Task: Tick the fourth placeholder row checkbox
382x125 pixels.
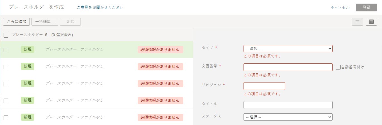Action: pos(6,101)
